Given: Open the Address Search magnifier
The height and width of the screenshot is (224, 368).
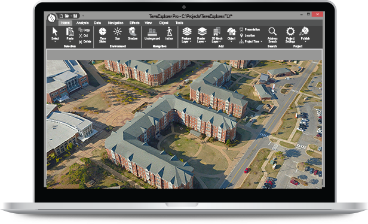Looking at the screenshot, I should [x=272, y=35].
